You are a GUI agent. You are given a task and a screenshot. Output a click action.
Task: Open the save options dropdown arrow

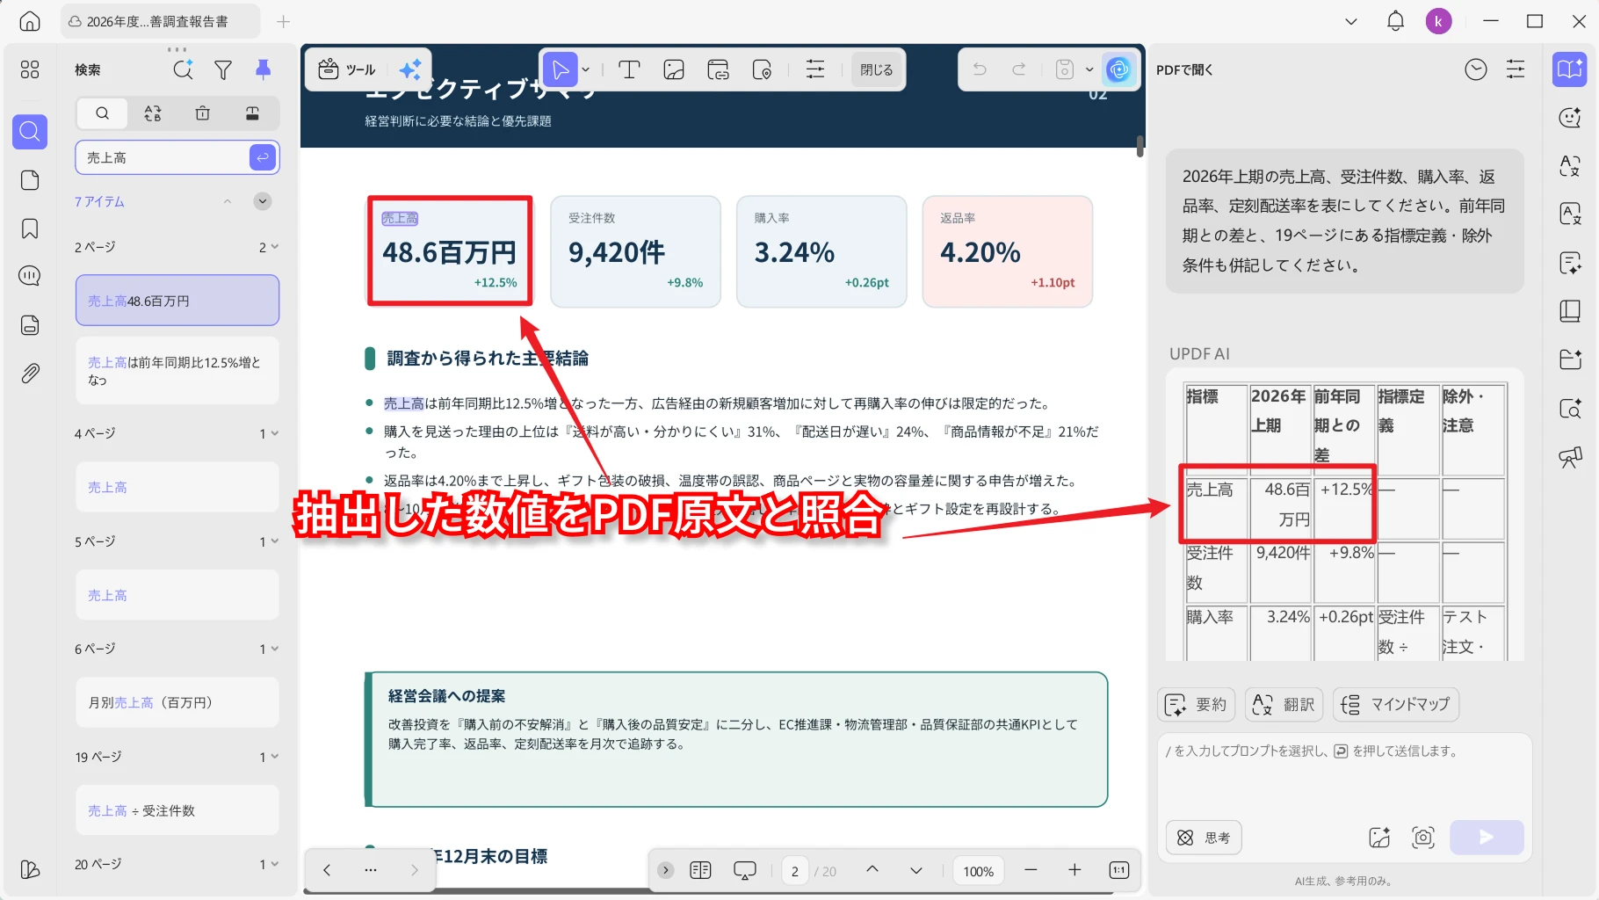(x=1089, y=69)
